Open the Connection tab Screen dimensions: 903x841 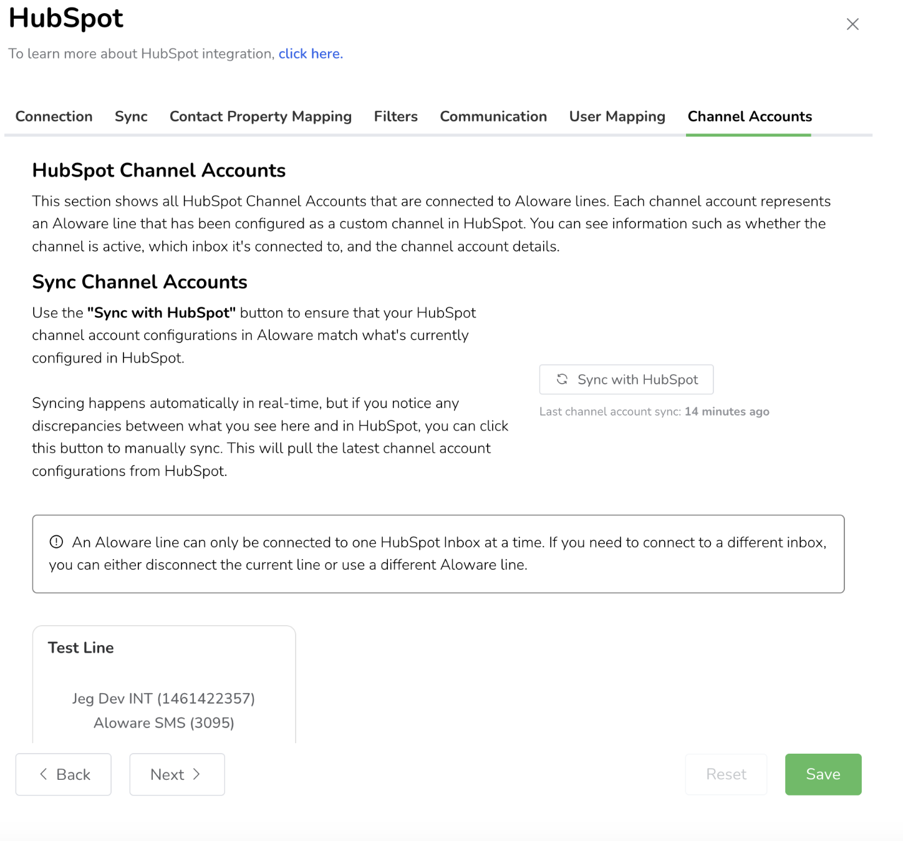point(54,117)
